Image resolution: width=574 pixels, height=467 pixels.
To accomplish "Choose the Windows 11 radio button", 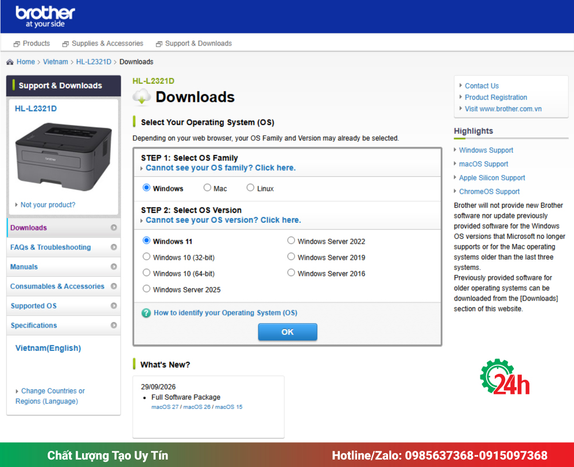I will (x=146, y=241).
